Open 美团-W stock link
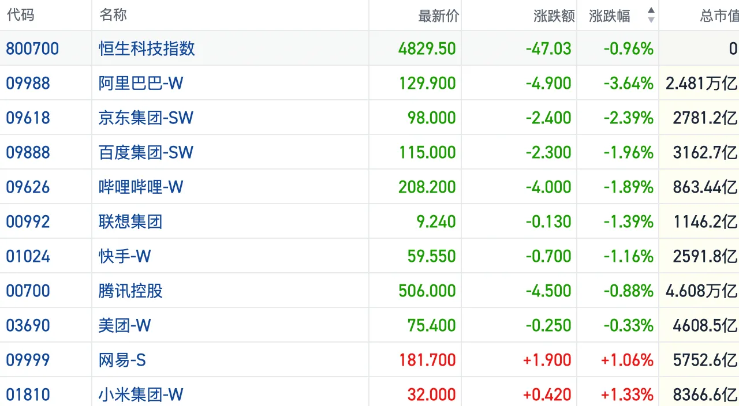 [x=125, y=325]
